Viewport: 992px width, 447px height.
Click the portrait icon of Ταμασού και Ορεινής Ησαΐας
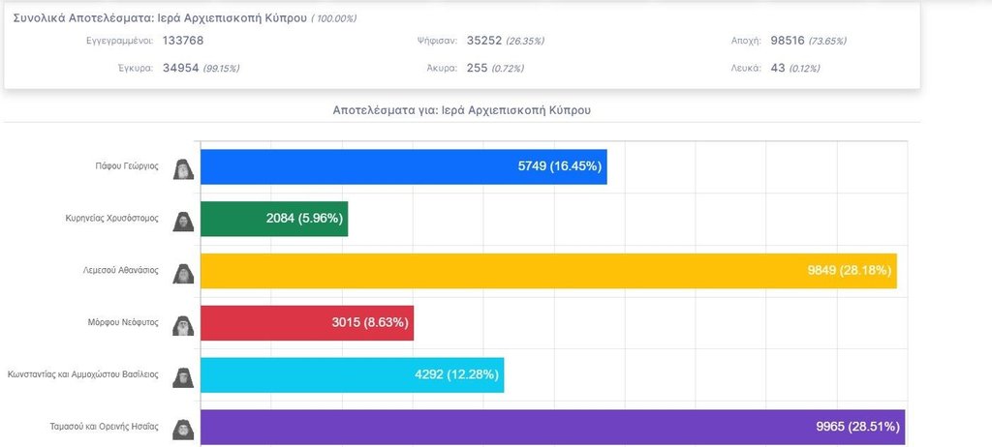(x=183, y=430)
